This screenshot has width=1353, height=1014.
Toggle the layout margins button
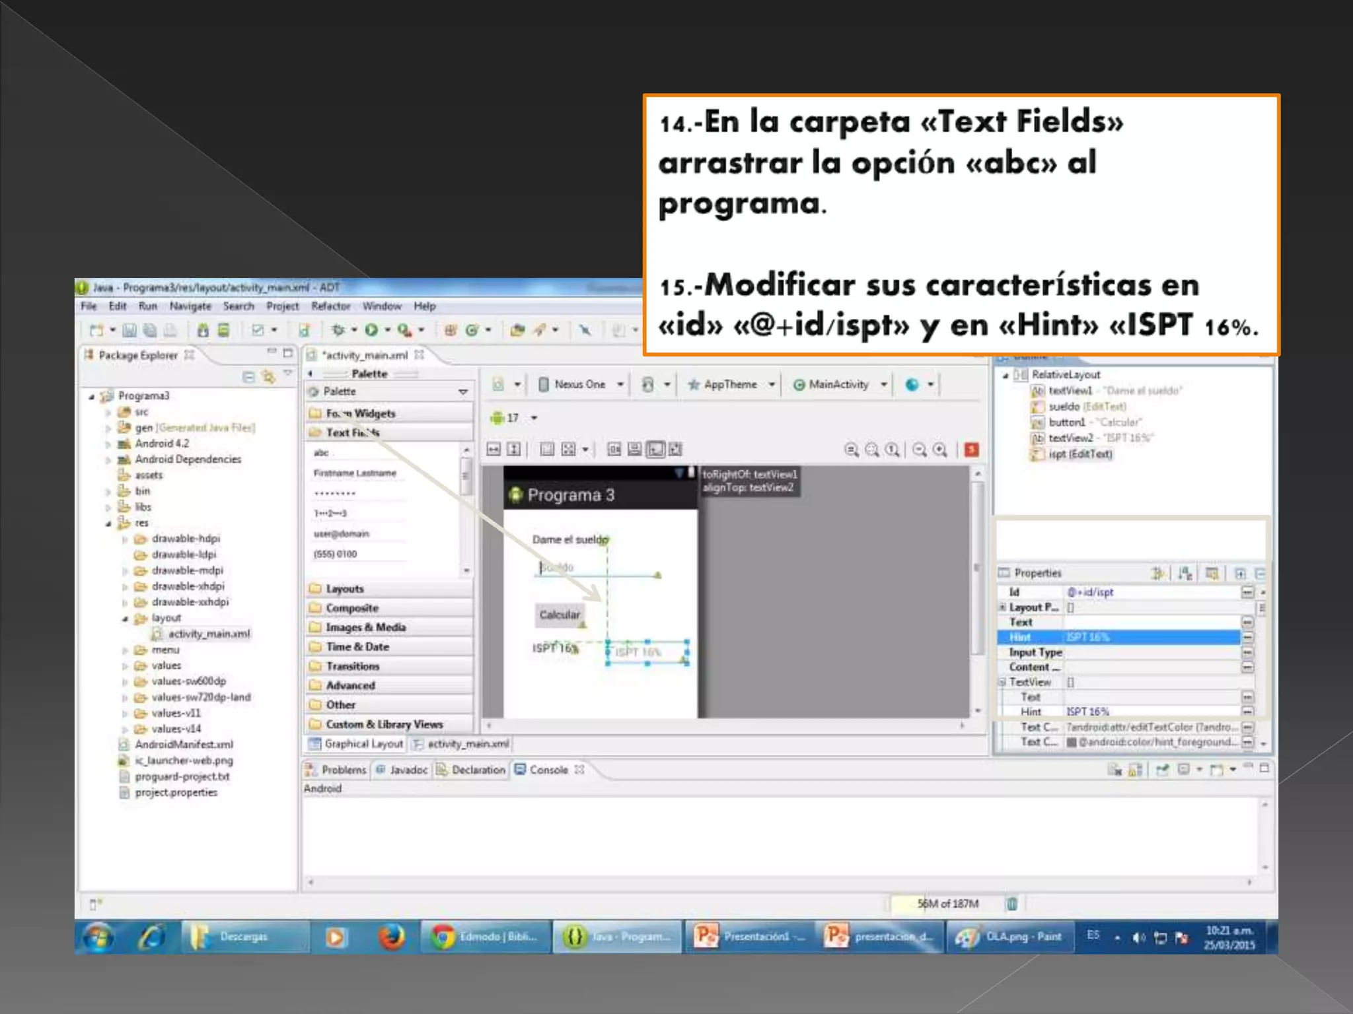tap(547, 450)
